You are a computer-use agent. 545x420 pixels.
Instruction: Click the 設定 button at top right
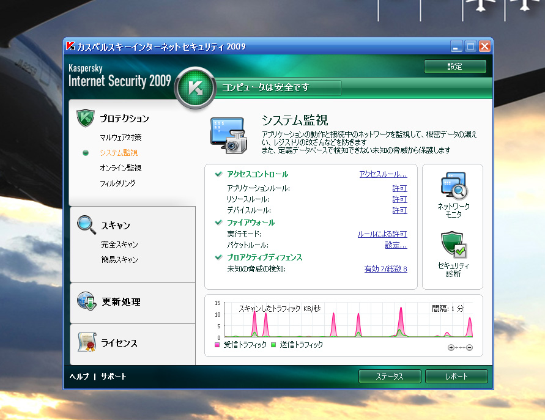[x=455, y=67]
